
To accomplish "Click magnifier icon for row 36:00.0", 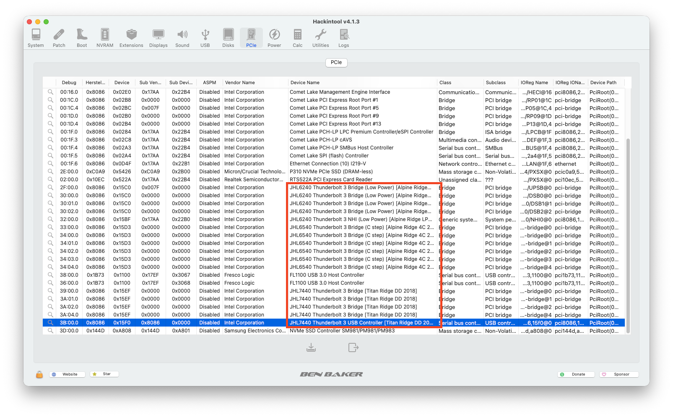I will pos(50,283).
